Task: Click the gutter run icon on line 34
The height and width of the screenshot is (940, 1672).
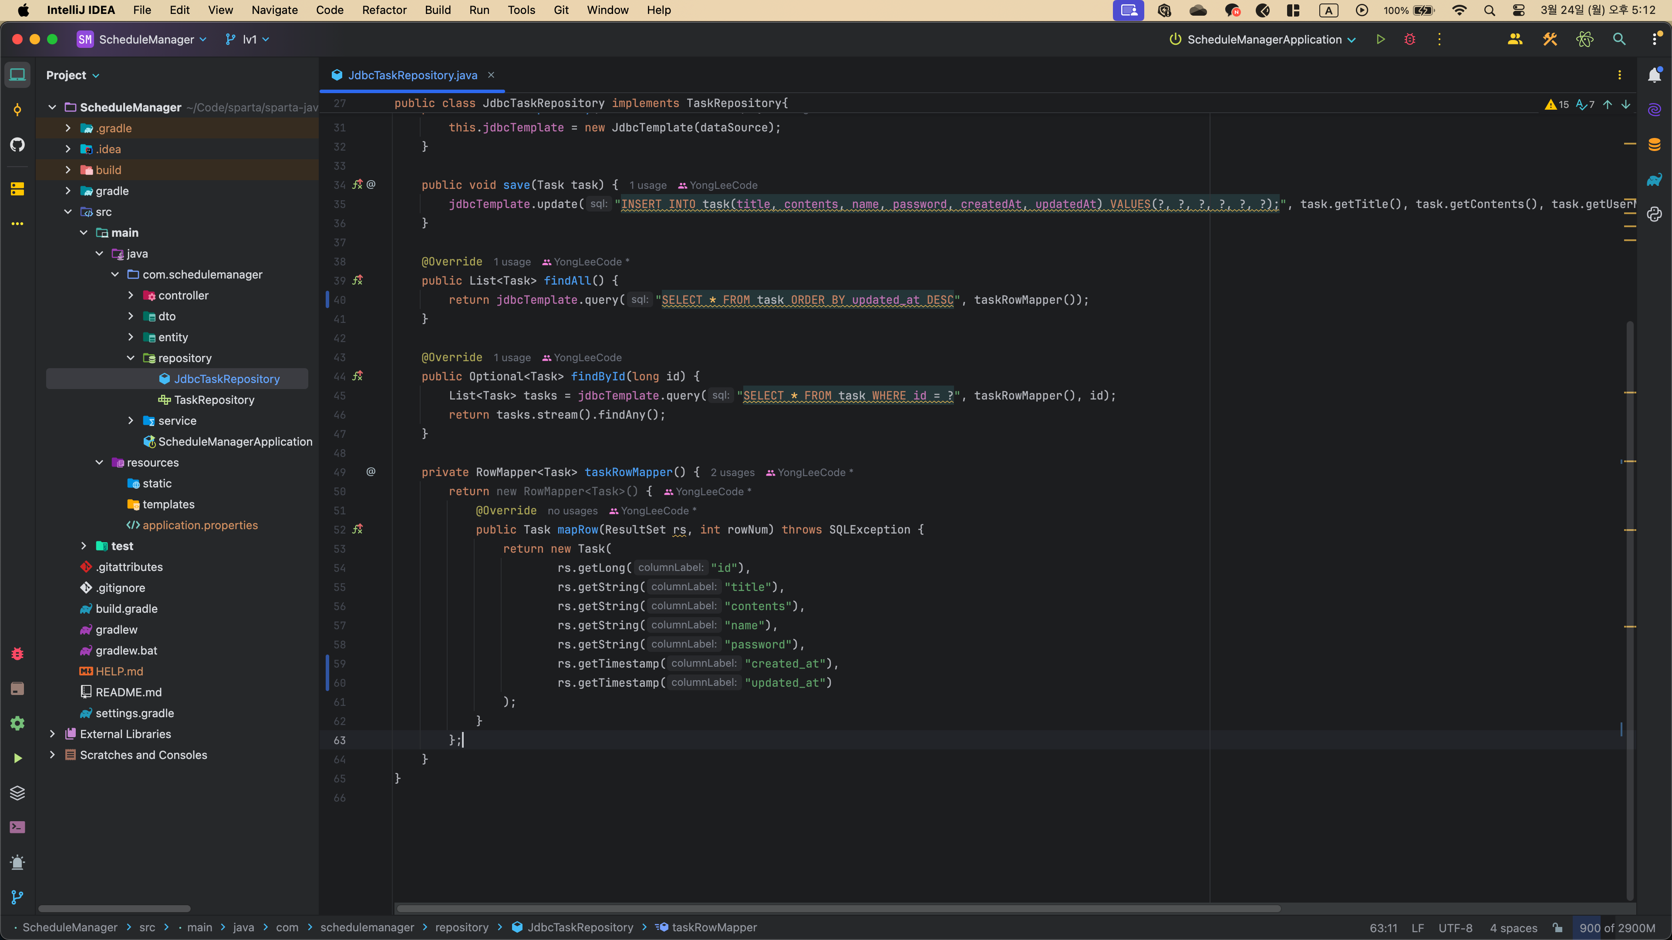Action: (x=357, y=185)
